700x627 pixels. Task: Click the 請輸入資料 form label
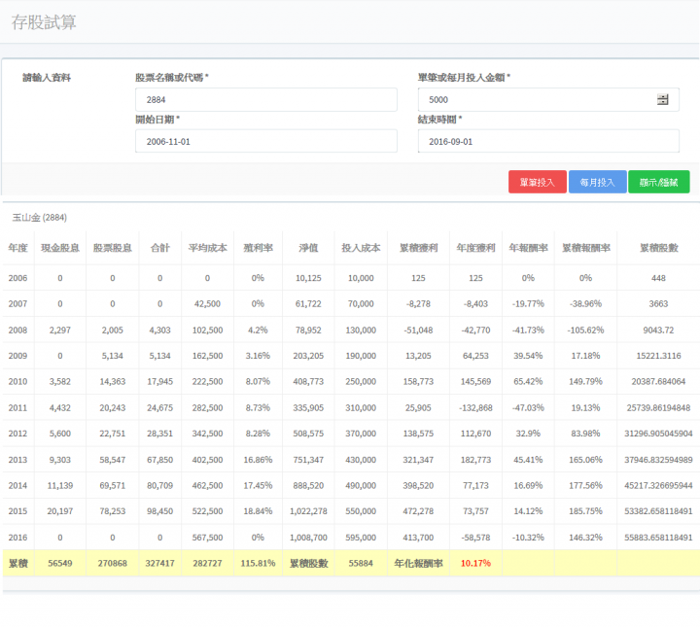click(47, 78)
